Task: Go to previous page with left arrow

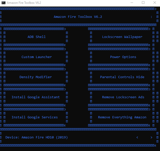Action: point(137,137)
